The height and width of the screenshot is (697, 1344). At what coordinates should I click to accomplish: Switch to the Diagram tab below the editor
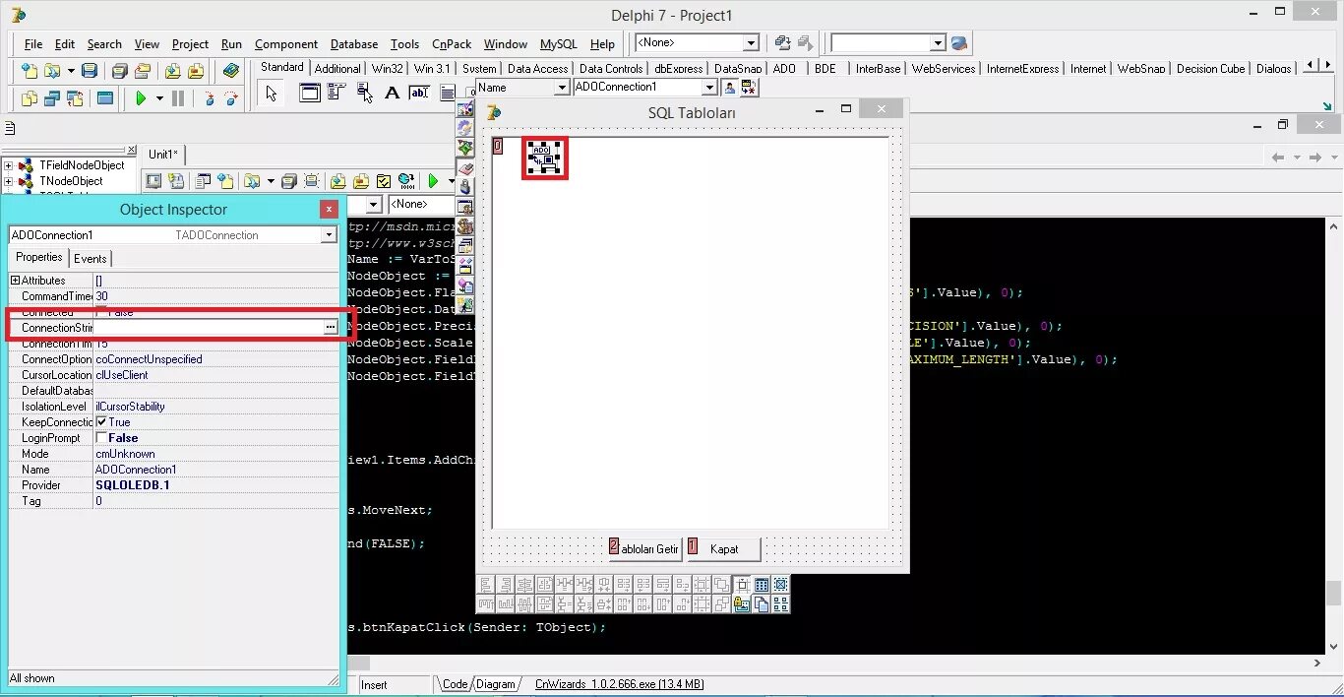pos(496,684)
